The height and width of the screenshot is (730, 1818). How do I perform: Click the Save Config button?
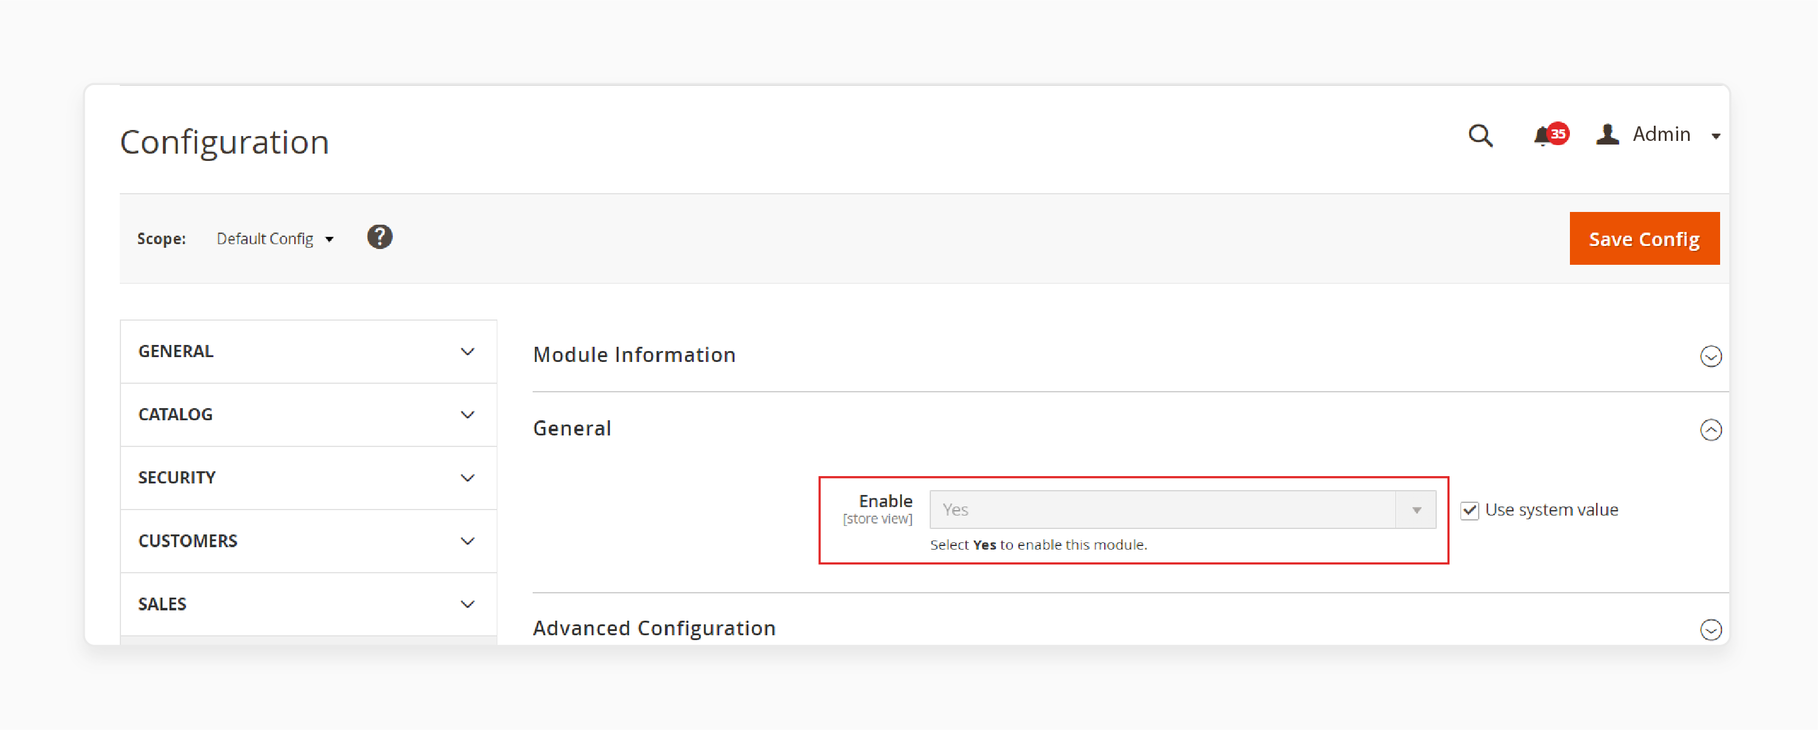click(1643, 239)
